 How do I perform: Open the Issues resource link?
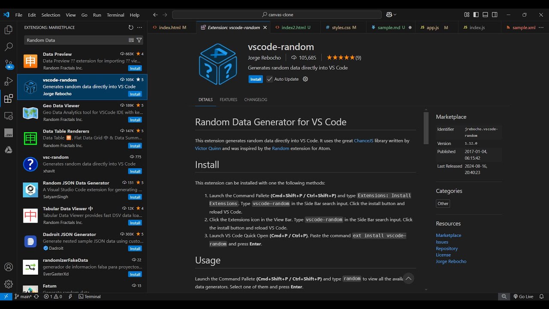(442, 242)
